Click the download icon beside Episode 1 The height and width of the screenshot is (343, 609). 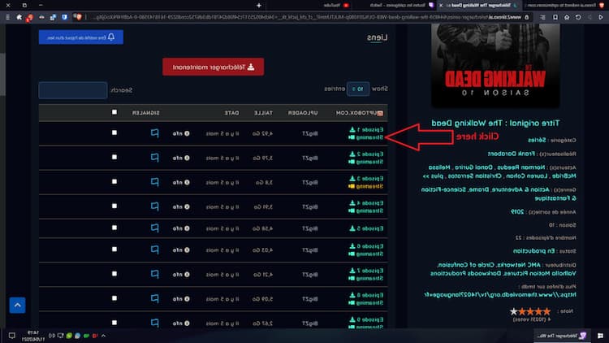click(x=352, y=129)
